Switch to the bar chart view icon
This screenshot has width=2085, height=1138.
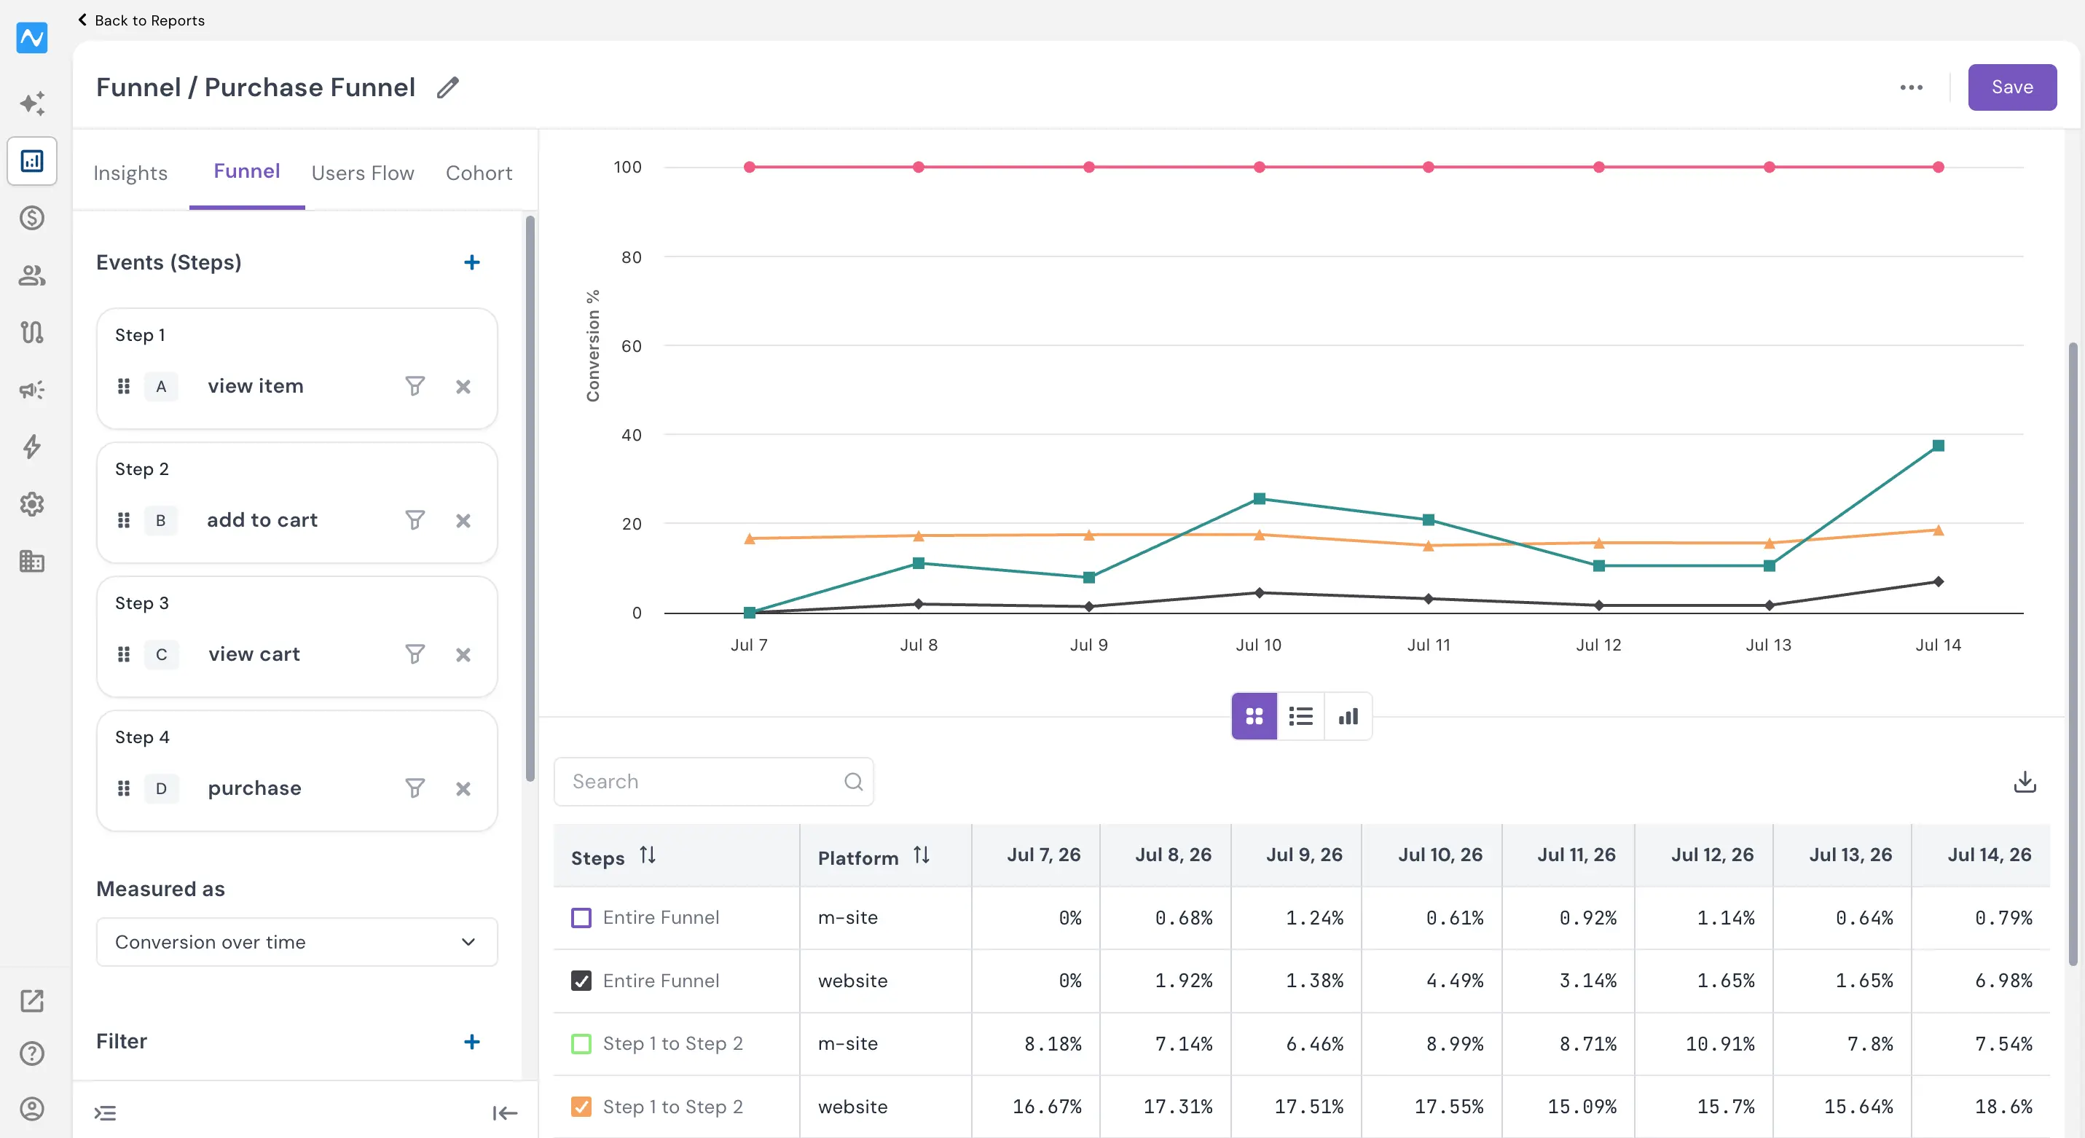coord(1348,716)
